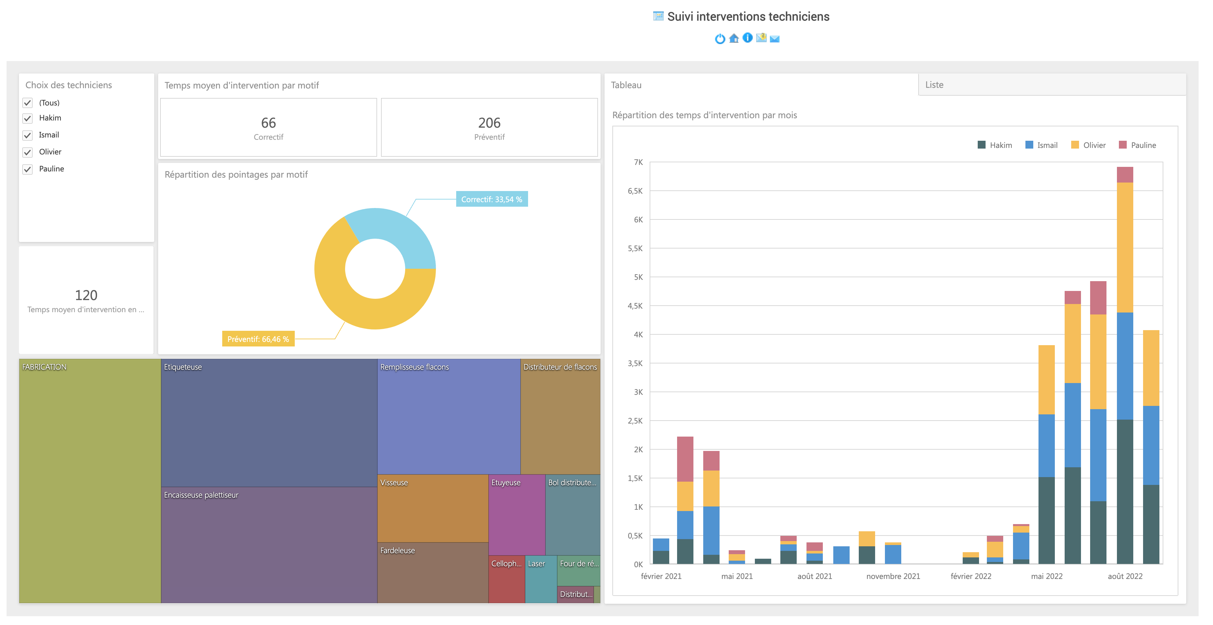Click 'Répartition des temps d'intervention par mois' title
1213x625 pixels.
[705, 115]
